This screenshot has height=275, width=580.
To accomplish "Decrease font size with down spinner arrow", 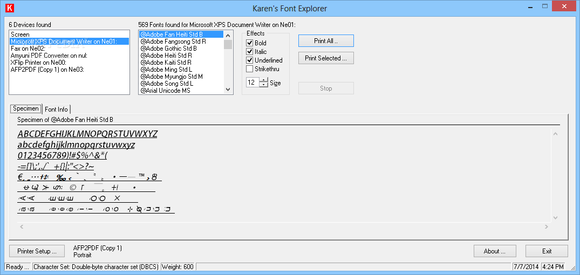I will tap(263, 85).
